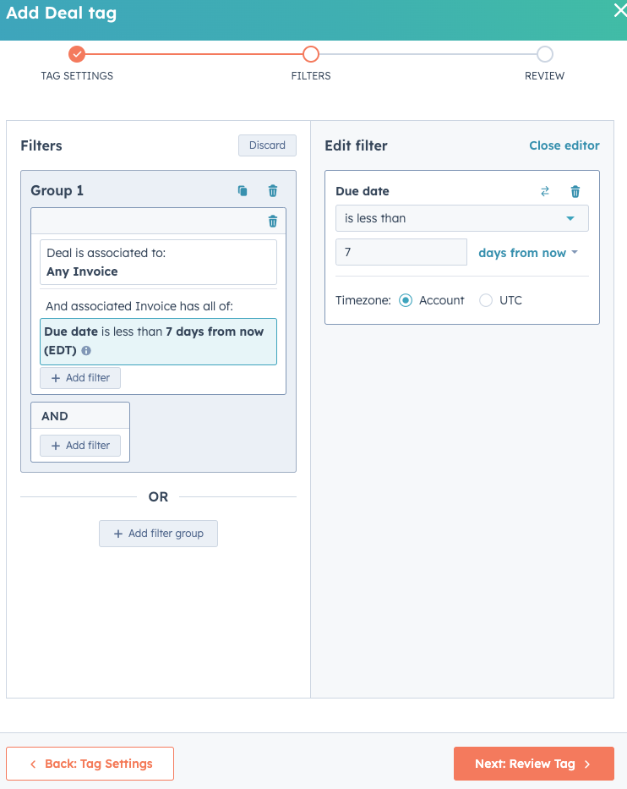
Task: Open the 'is less than' dropdown
Action: click(461, 218)
